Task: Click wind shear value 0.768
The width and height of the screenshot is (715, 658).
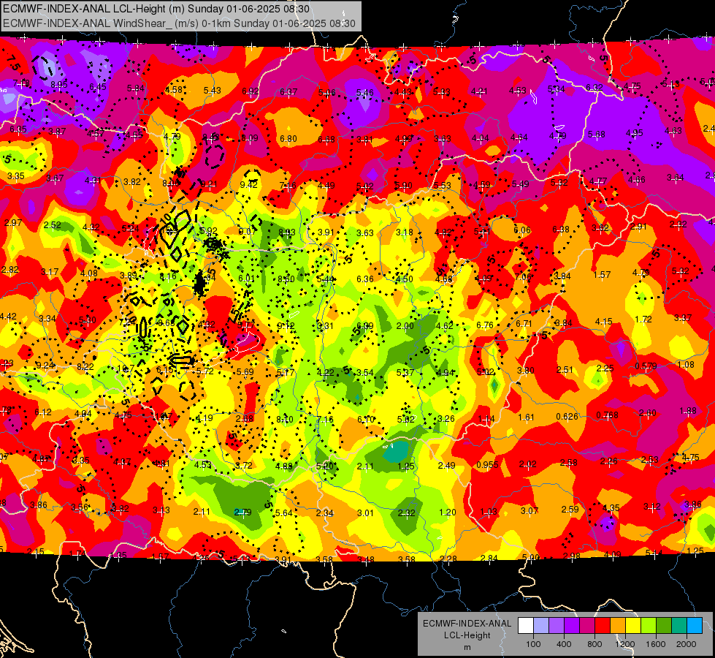Action: coord(608,415)
